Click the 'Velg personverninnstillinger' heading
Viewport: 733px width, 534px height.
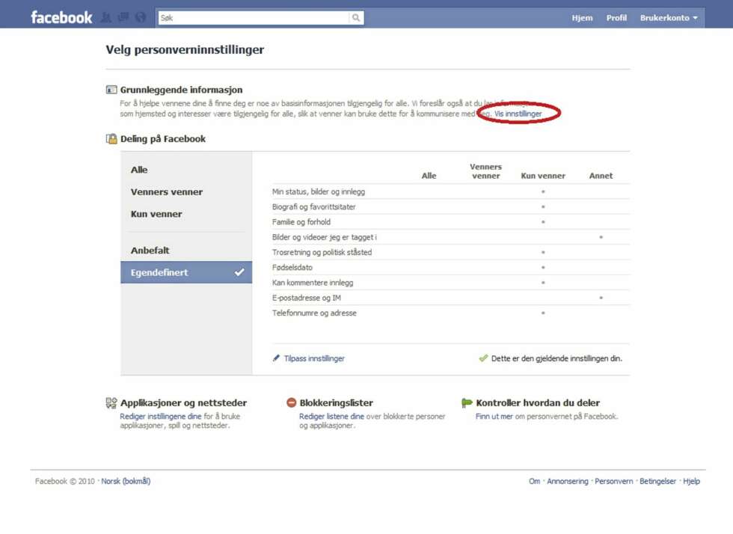[185, 49]
